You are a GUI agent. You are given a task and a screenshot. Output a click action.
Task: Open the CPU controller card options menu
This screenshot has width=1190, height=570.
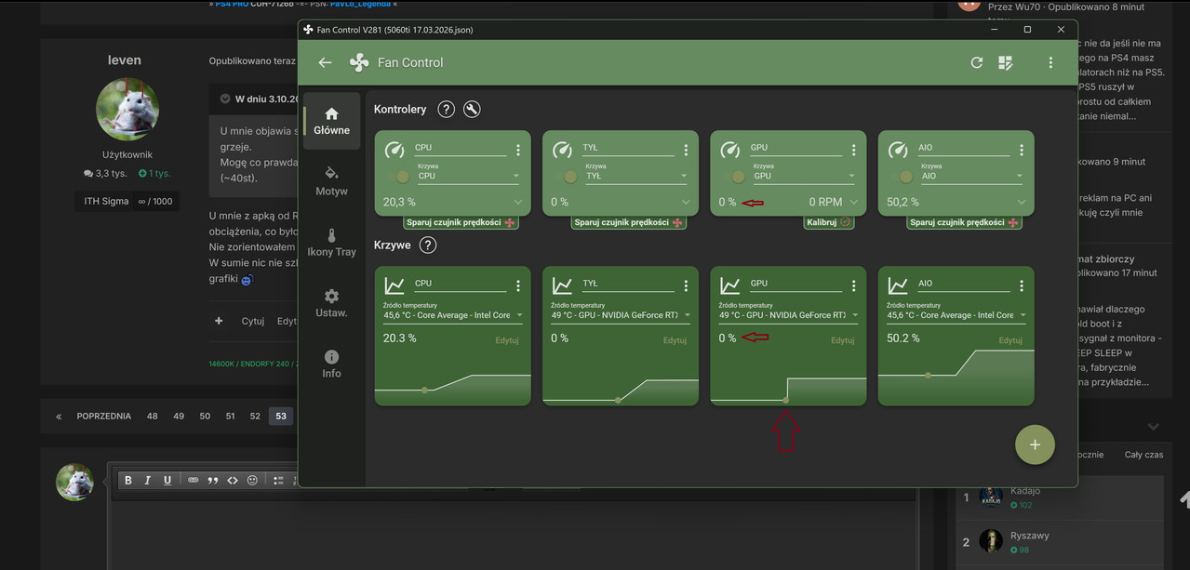point(518,150)
